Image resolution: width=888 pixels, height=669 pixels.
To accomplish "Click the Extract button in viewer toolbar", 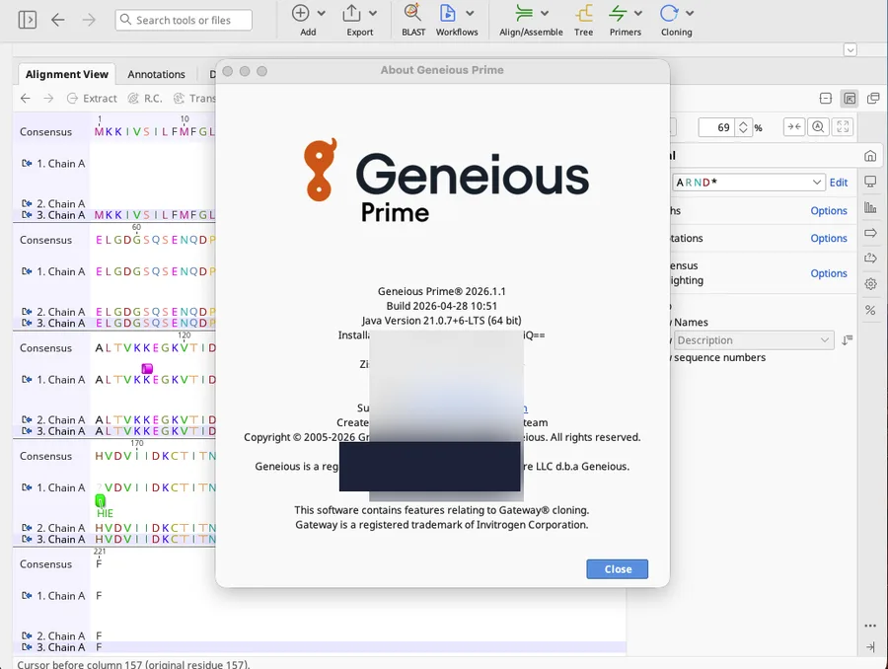I will [x=92, y=99].
